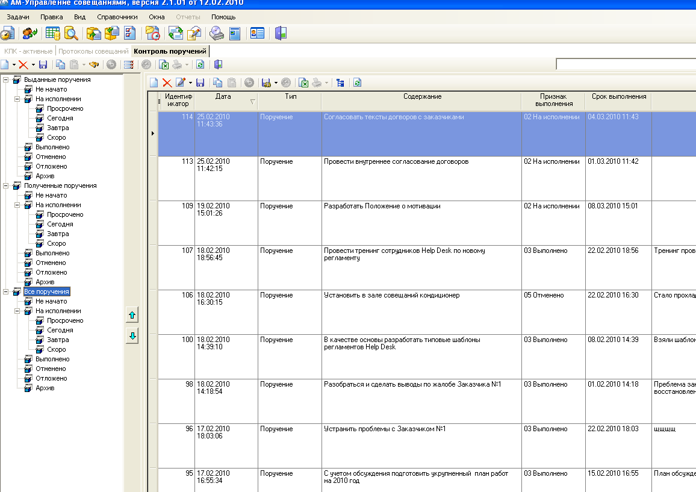Collapse На исполнении under Полученные поручения
Viewport: 696px width, 492px height.
17,205
